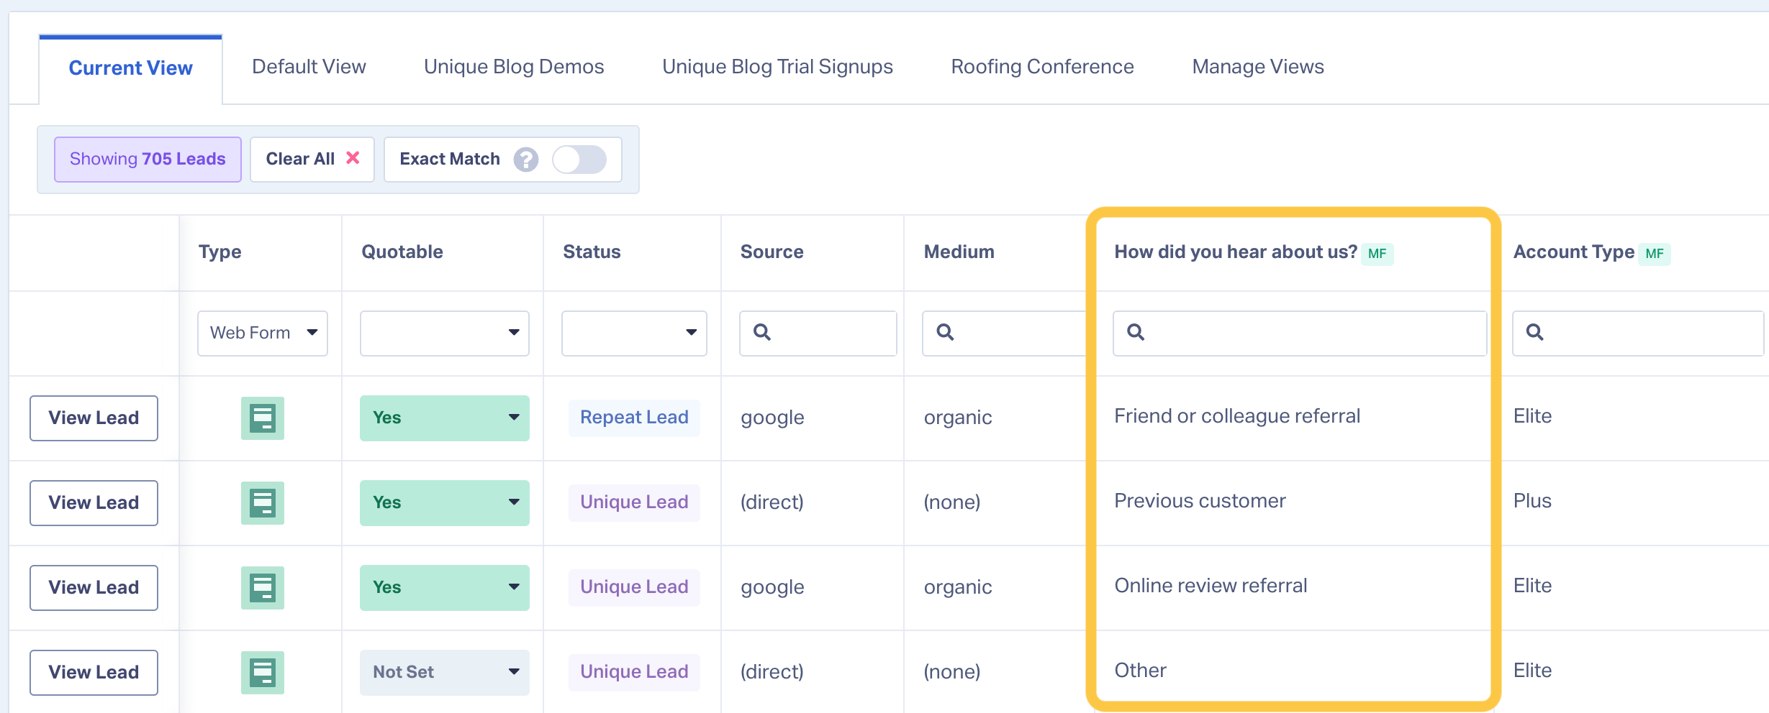Switch to the Default View tab

pos(309,67)
